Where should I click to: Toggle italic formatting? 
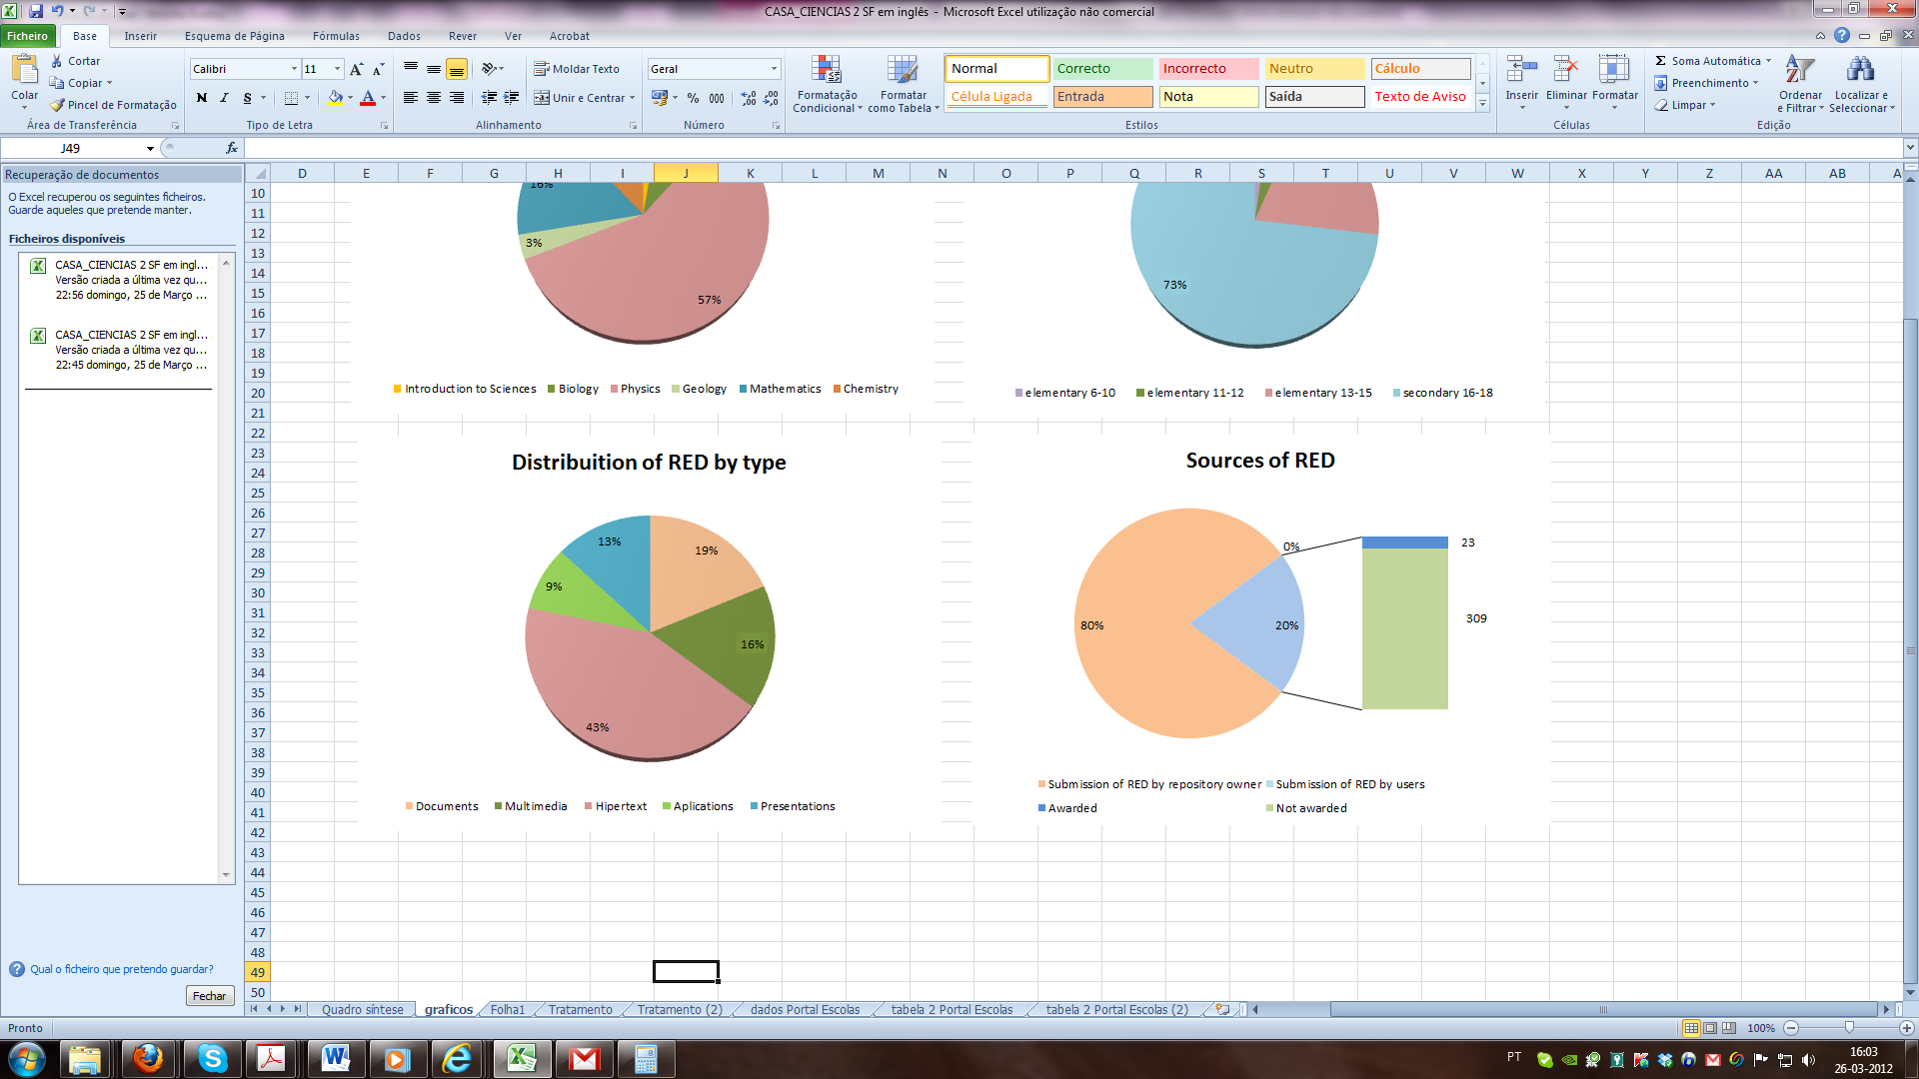(224, 98)
